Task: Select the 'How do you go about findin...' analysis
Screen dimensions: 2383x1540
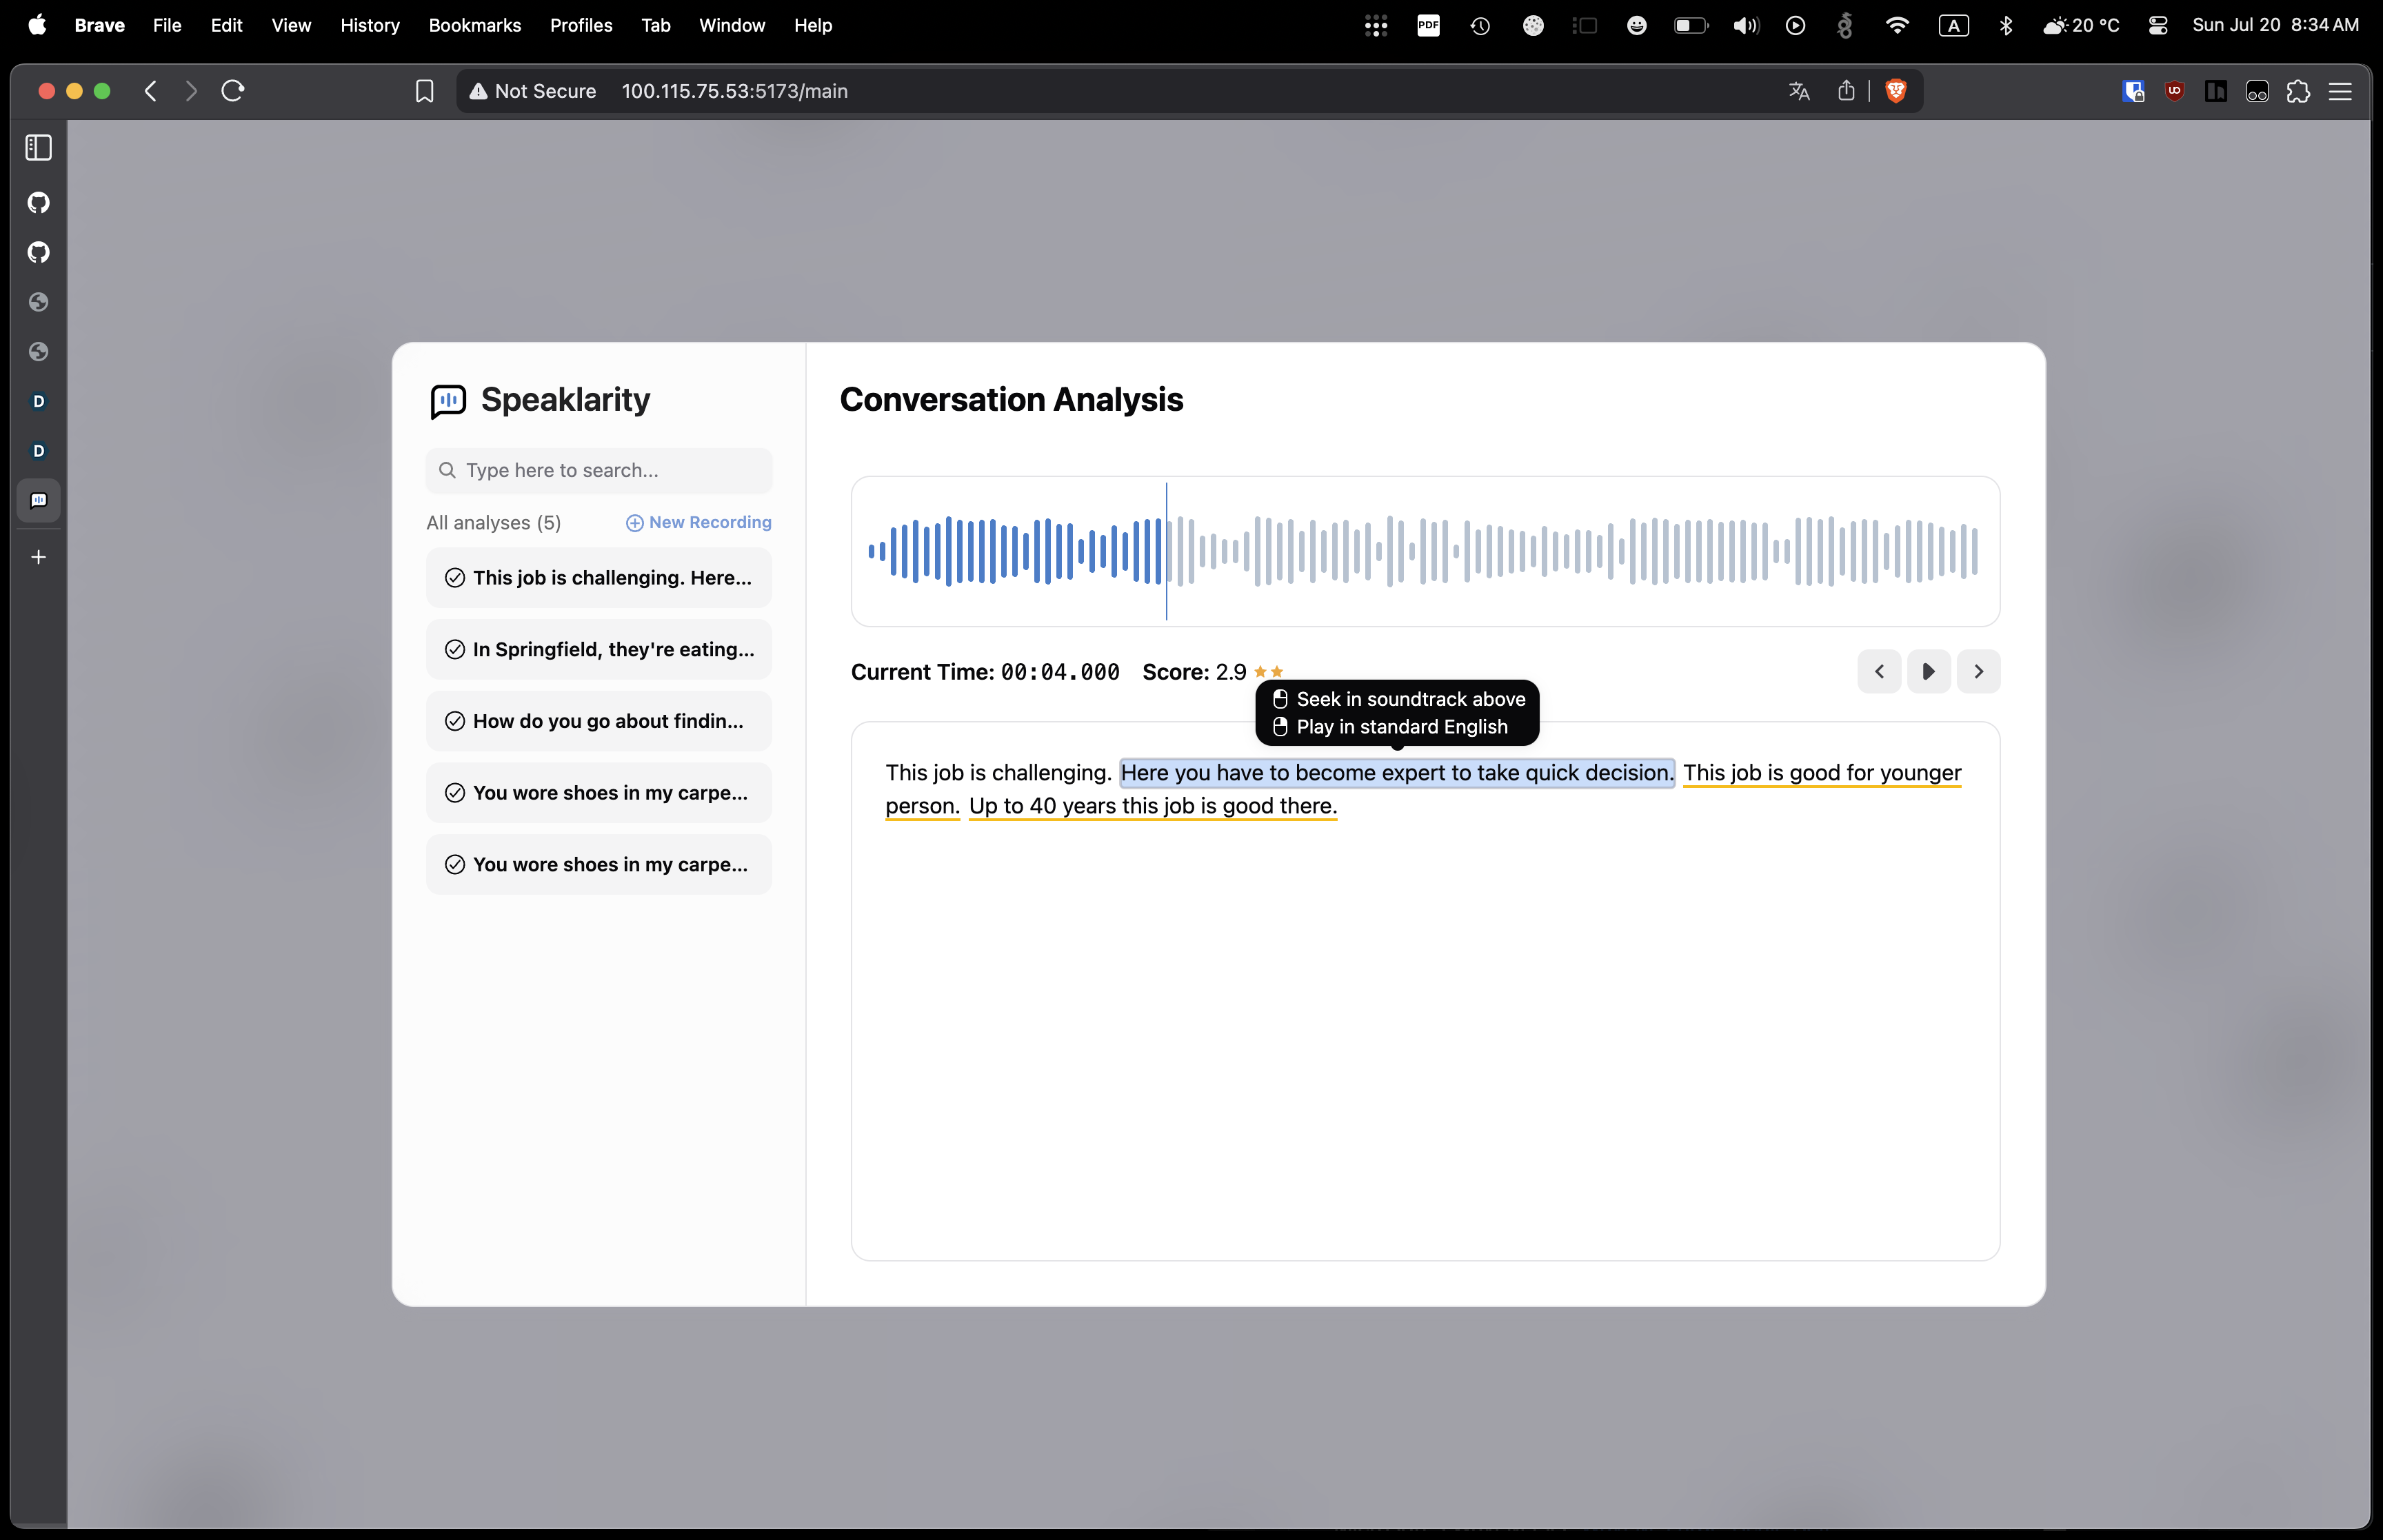Action: point(600,721)
